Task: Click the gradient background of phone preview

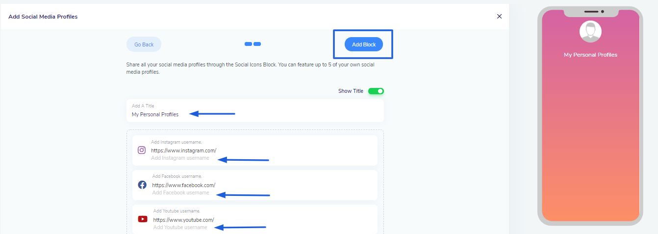Action: (590, 147)
